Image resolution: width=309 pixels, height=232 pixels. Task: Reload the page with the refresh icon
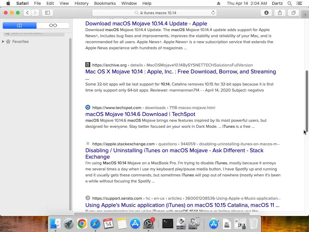tap(213, 13)
